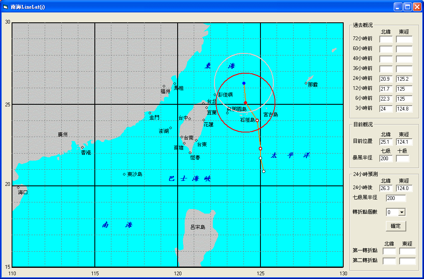
Task: Click the 馬祖 label on the map
Action: point(179,88)
